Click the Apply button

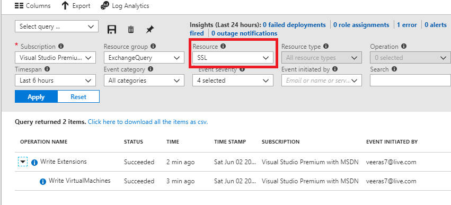(36, 96)
